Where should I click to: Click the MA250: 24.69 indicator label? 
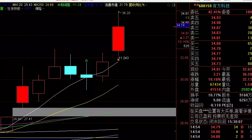(44, 5)
